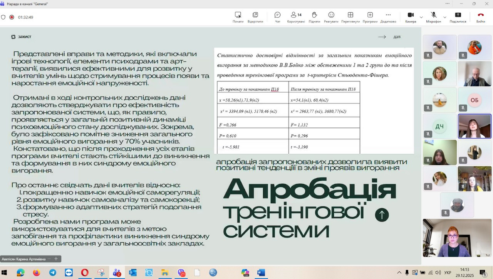Click the plus zoom button beside presenter name
Image resolution: width=493 pixels, height=279 pixels.
pyautogui.click(x=56, y=259)
